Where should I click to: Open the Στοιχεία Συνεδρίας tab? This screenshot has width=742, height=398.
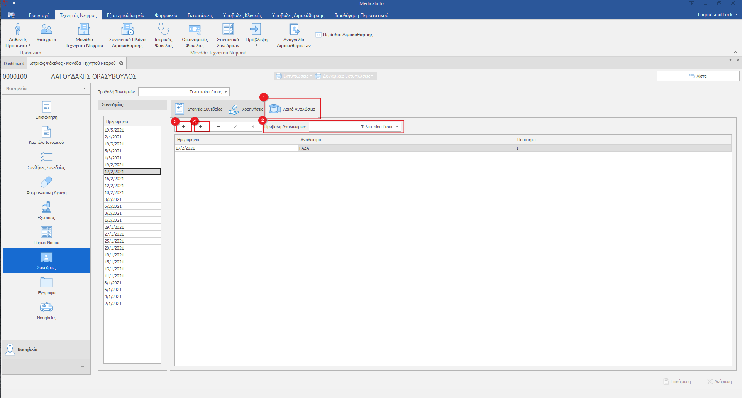coord(198,109)
